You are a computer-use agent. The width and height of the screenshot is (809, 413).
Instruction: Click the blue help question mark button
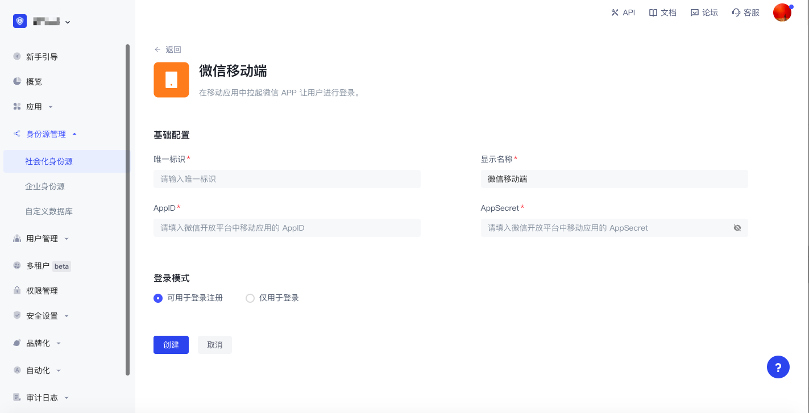[x=778, y=367]
